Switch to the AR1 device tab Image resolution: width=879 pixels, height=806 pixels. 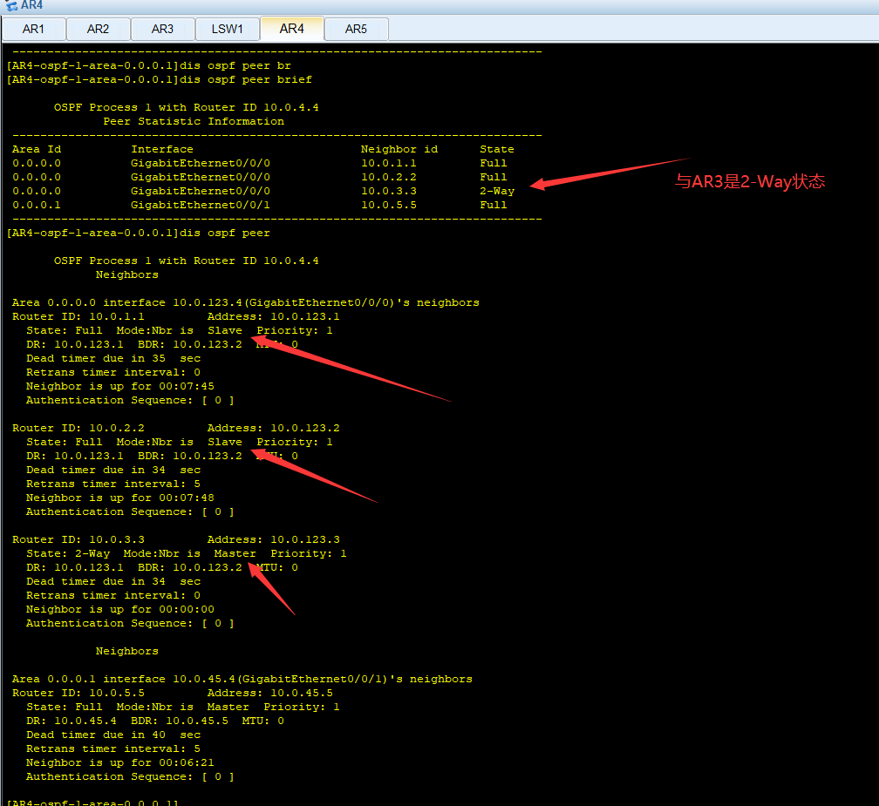34,29
